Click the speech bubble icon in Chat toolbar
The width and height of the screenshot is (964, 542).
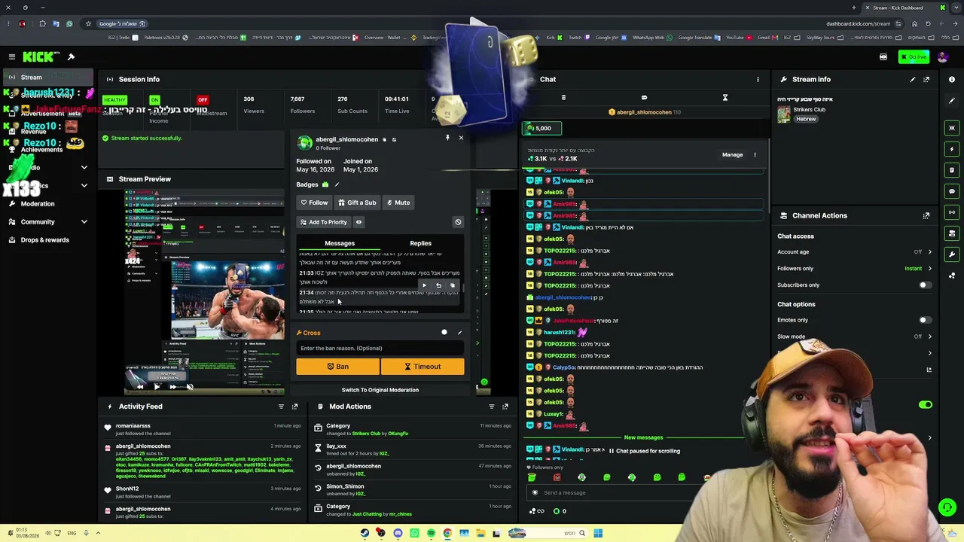[644, 98]
